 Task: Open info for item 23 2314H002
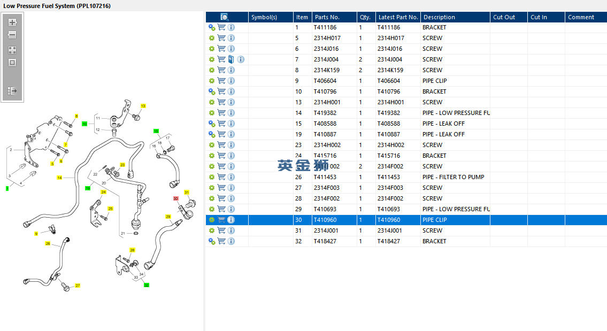(231, 145)
